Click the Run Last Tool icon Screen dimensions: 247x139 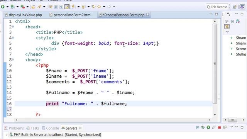[12, 7]
